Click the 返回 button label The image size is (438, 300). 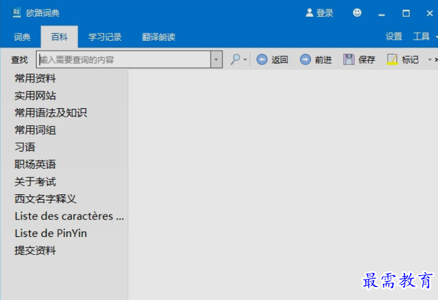coord(279,59)
